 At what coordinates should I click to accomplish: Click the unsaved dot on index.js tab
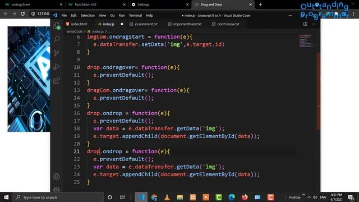(122, 24)
